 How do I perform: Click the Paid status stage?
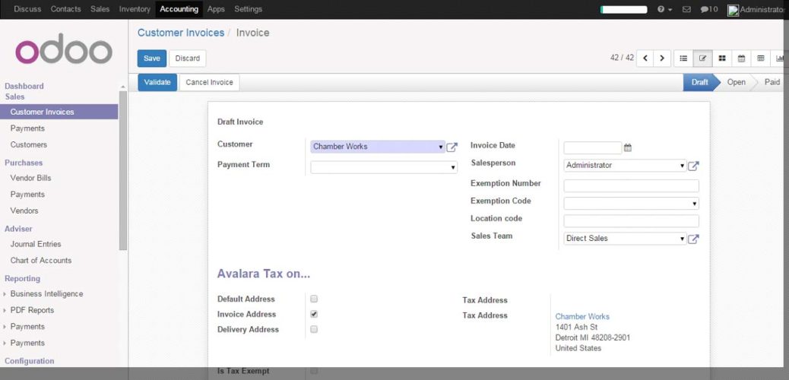pyautogui.click(x=772, y=83)
